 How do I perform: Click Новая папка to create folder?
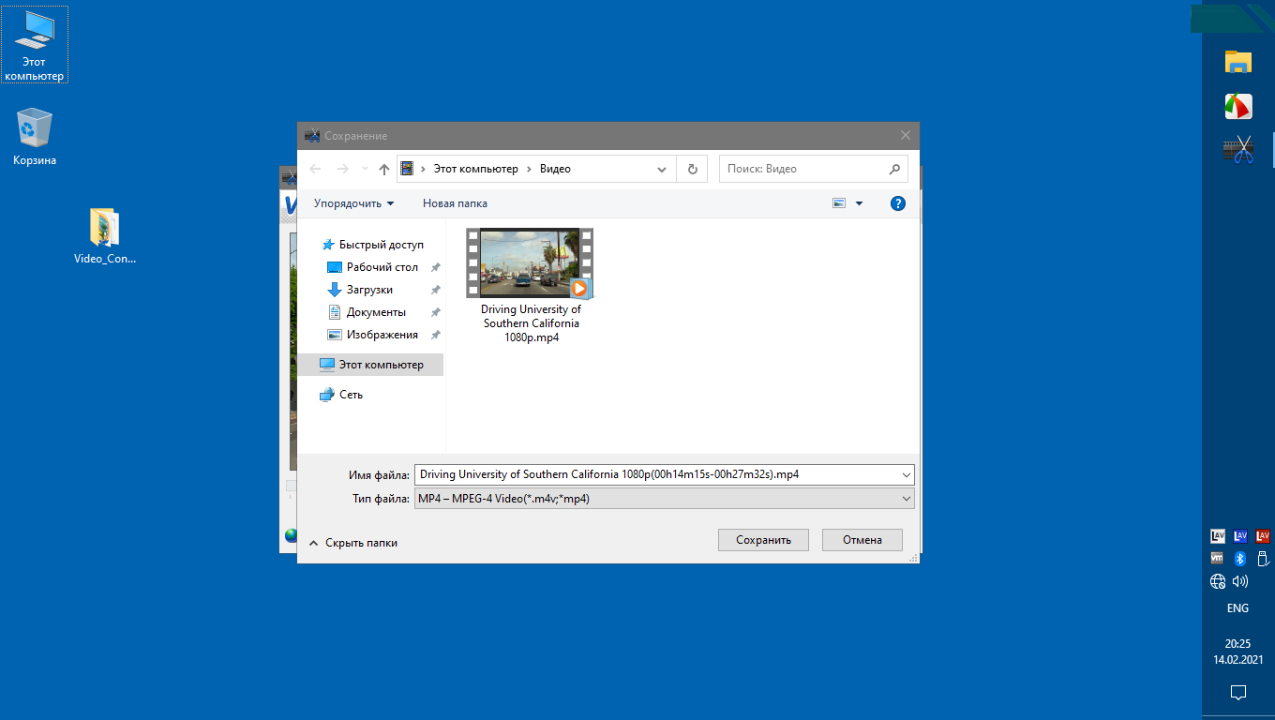(x=455, y=203)
